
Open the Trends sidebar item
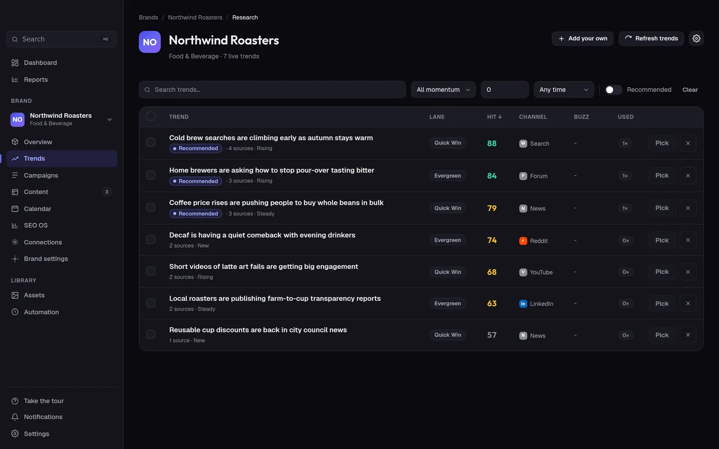(x=62, y=159)
